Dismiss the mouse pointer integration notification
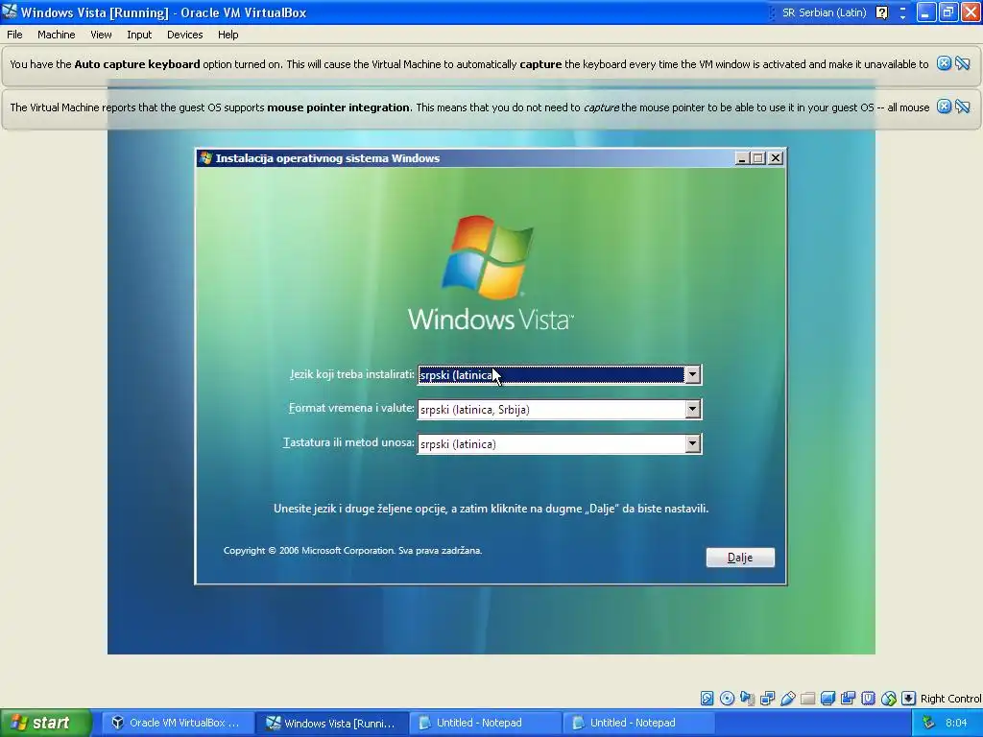Screen dimensions: 983x737 point(944,107)
